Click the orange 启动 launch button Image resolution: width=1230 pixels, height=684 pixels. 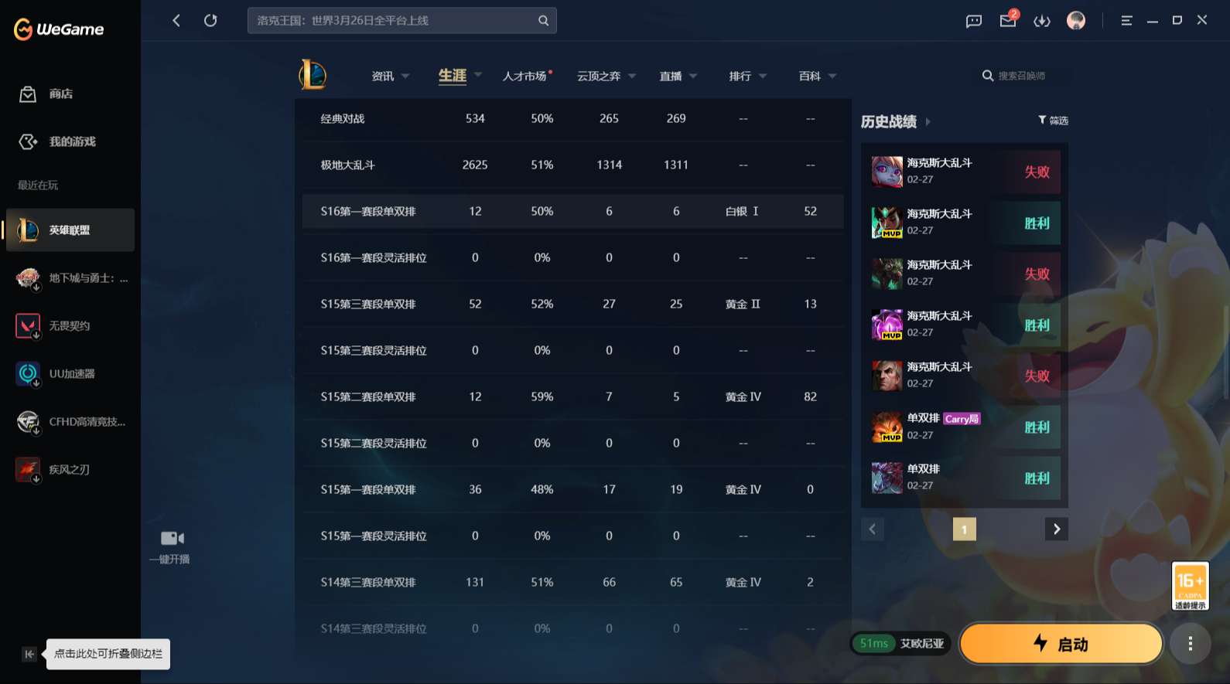(1061, 643)
